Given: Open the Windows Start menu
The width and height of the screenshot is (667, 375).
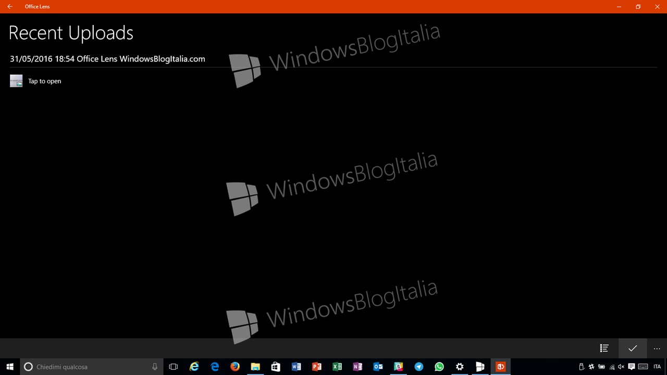Looking at the screenshot, I should tap(10, 367).
